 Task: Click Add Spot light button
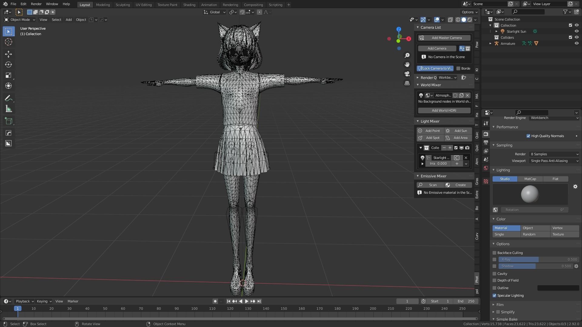430,138
